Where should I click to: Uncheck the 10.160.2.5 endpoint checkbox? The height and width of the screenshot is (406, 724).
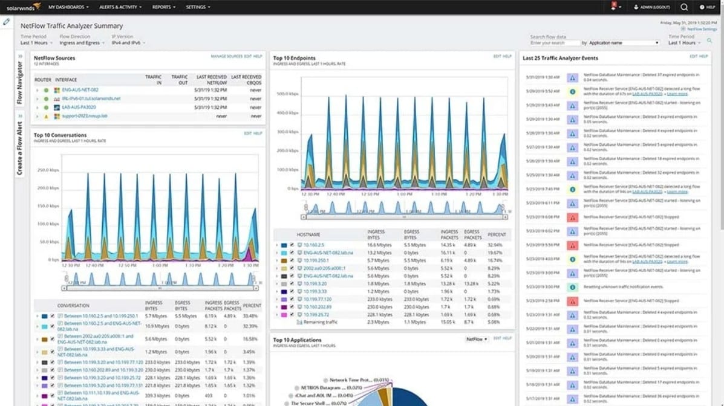[x=292, y=245]
